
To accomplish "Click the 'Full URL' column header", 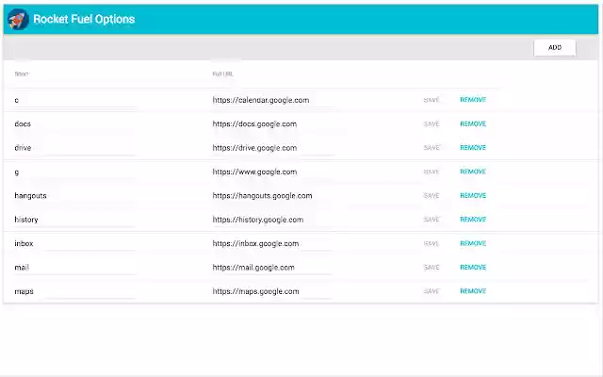I will [x=222, y=74].
